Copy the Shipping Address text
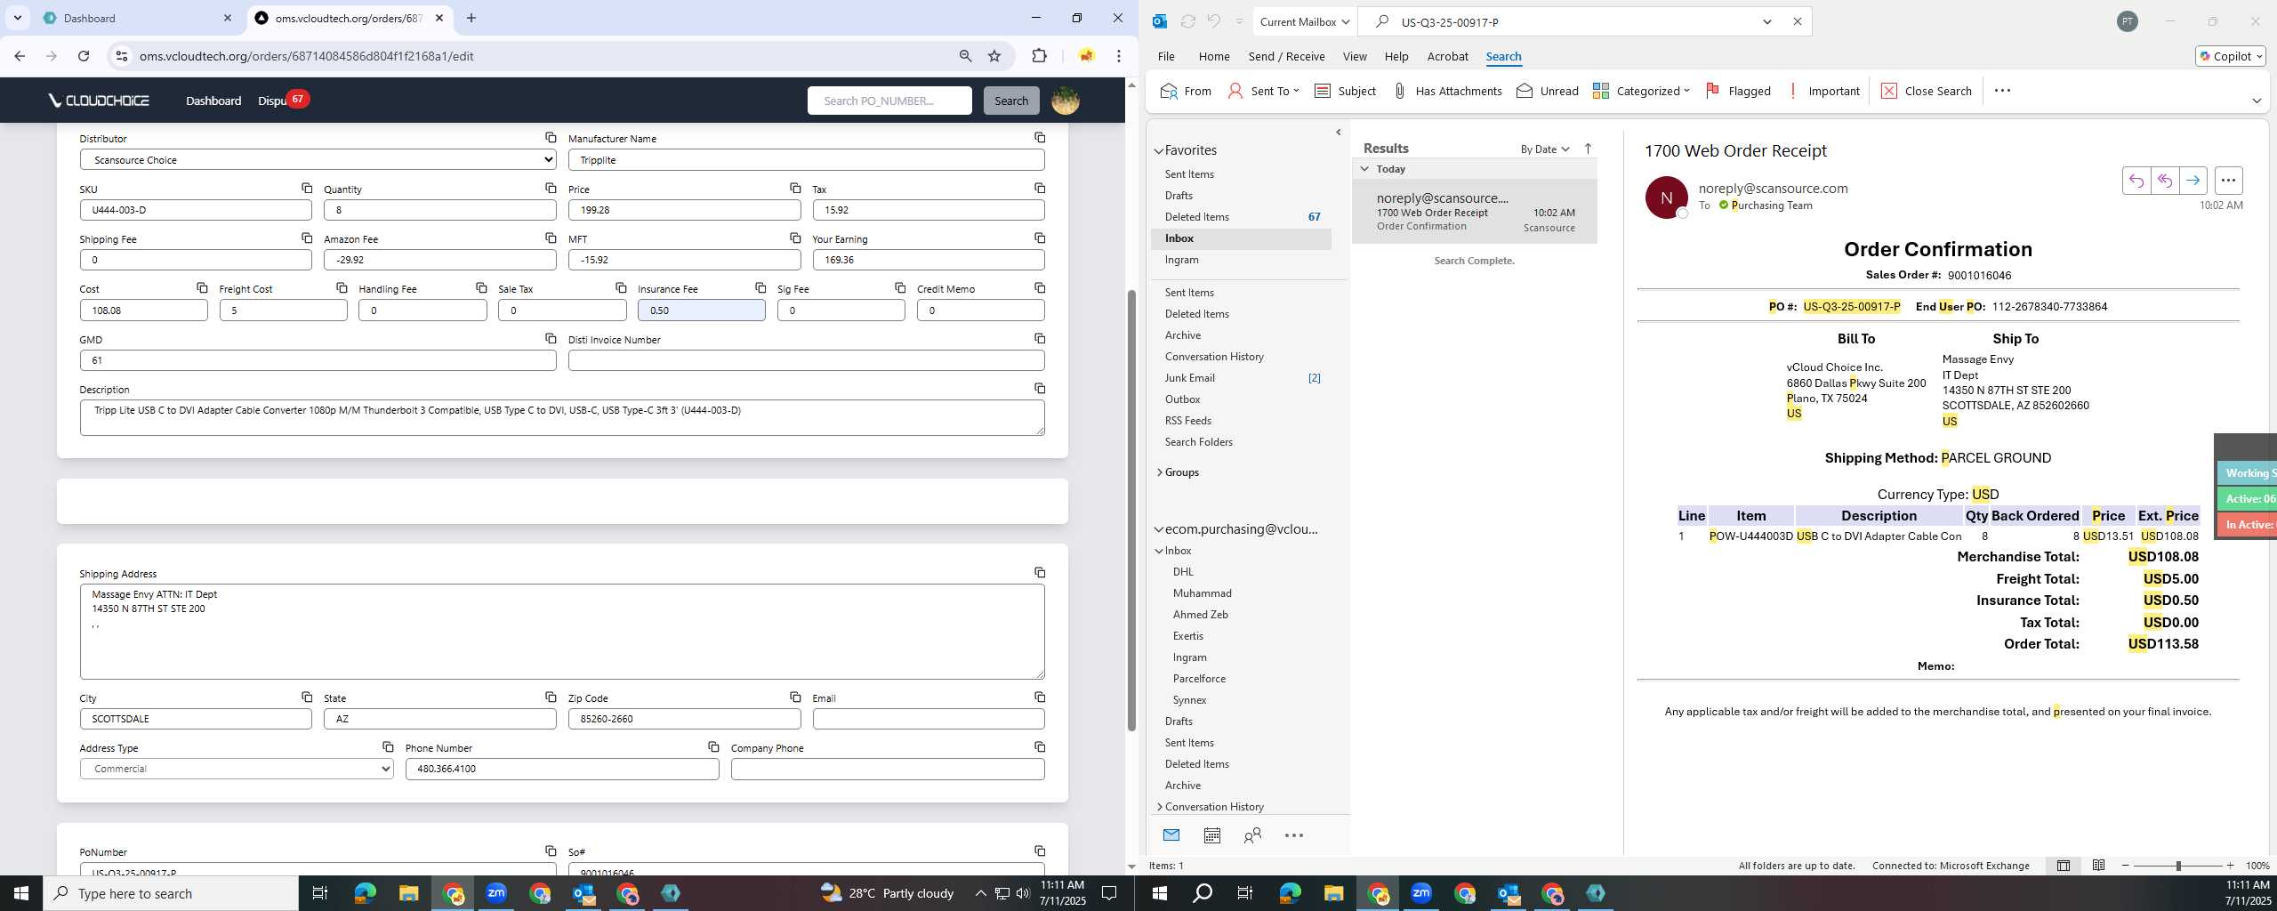2277x911 pixels. coord(1040,572)
